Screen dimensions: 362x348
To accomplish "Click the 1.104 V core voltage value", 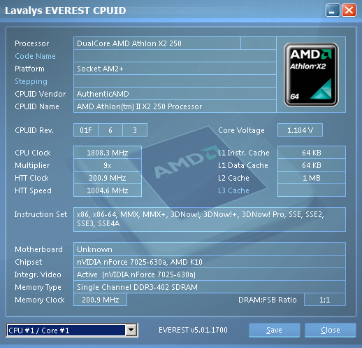I will click(300, 130).
